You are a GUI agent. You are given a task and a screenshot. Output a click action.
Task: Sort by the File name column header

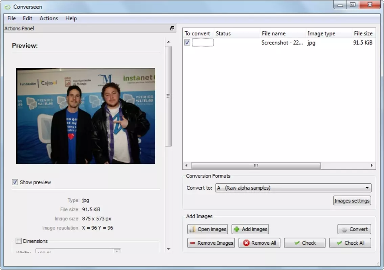[283, 33]
